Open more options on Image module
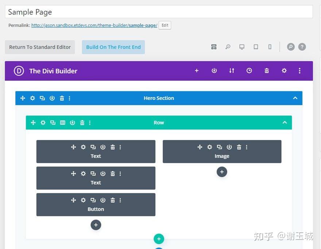The height and width of the screenshot is (249, 321). [247, 147]
